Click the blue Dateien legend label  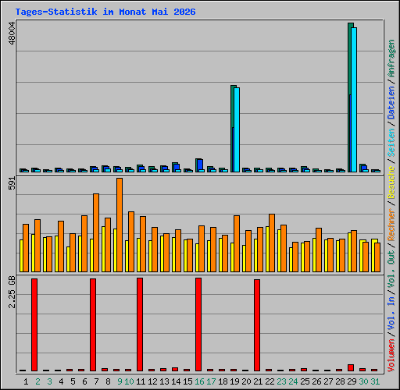[x=391, y=103]
